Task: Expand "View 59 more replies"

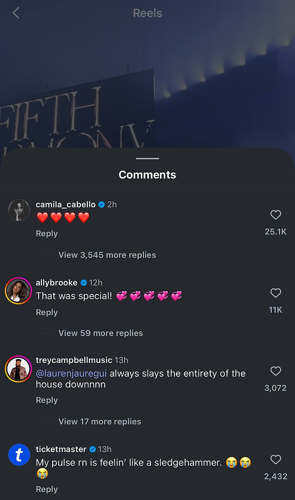Action: (x=101, y=333)
